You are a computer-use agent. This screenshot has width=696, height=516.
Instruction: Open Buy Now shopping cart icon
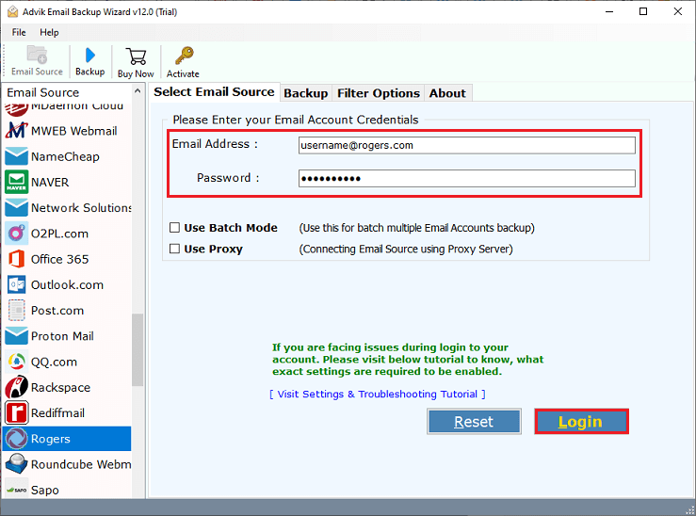point(136,56)
